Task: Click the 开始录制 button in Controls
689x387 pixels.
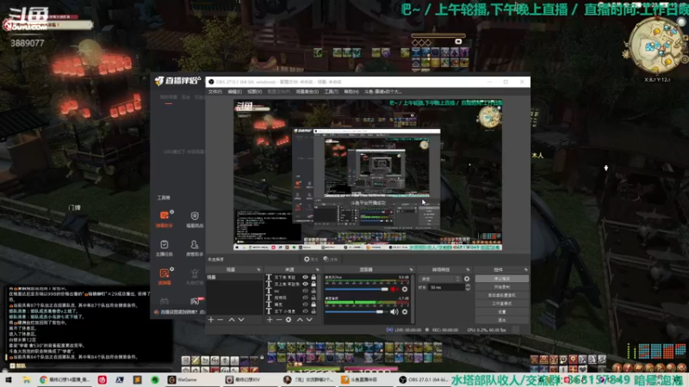Action: click(x=502, y=287)
